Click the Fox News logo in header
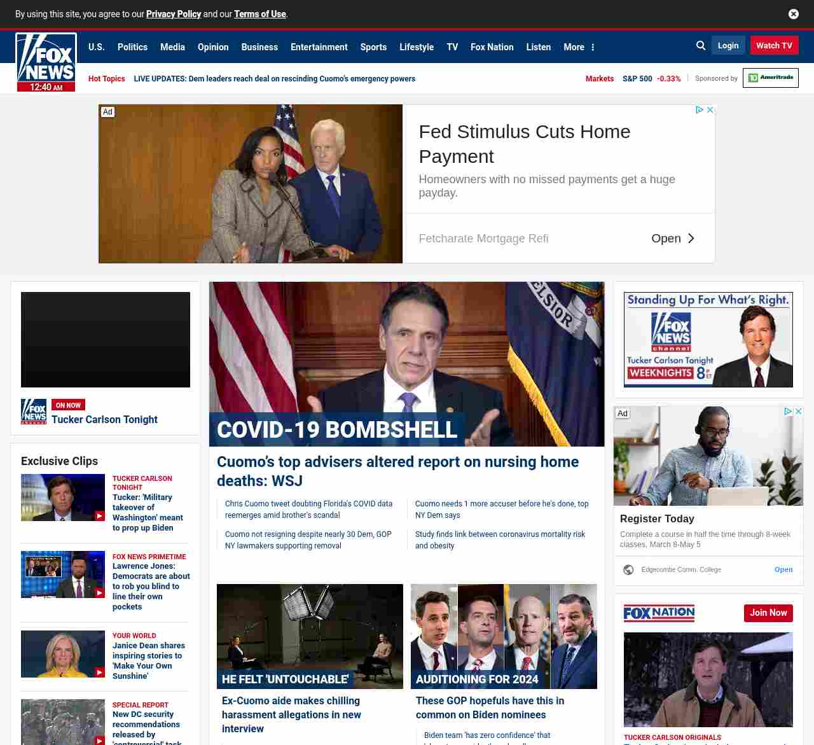Viewport: 814px width, 745px height. click(x=46, y=62)
